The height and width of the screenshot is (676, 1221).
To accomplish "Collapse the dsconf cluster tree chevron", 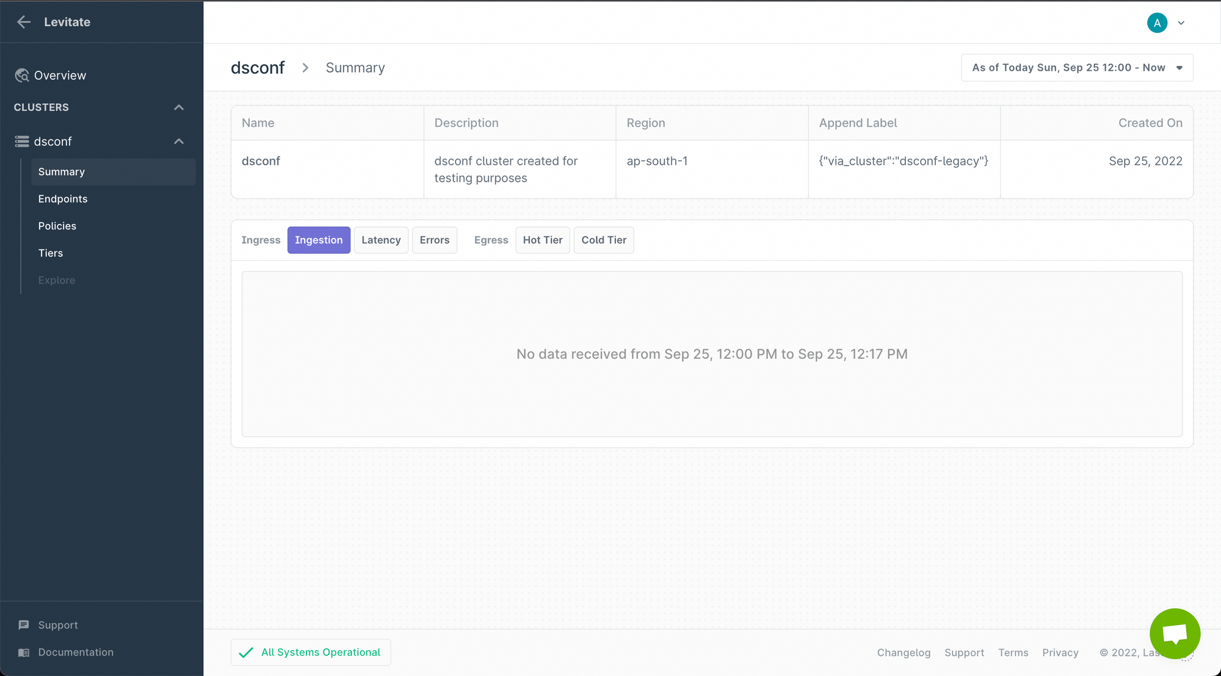I will 179,142.
